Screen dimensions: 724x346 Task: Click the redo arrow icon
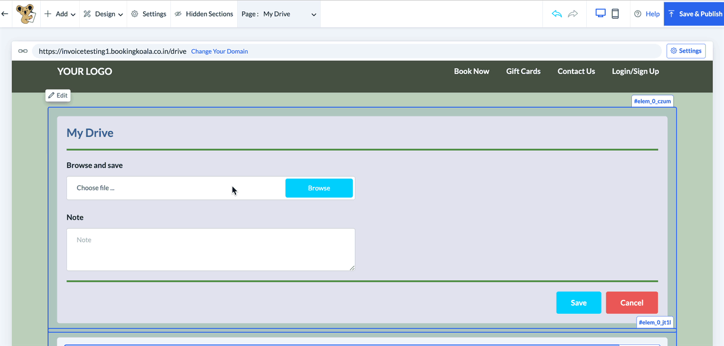(x=573, y=14)
